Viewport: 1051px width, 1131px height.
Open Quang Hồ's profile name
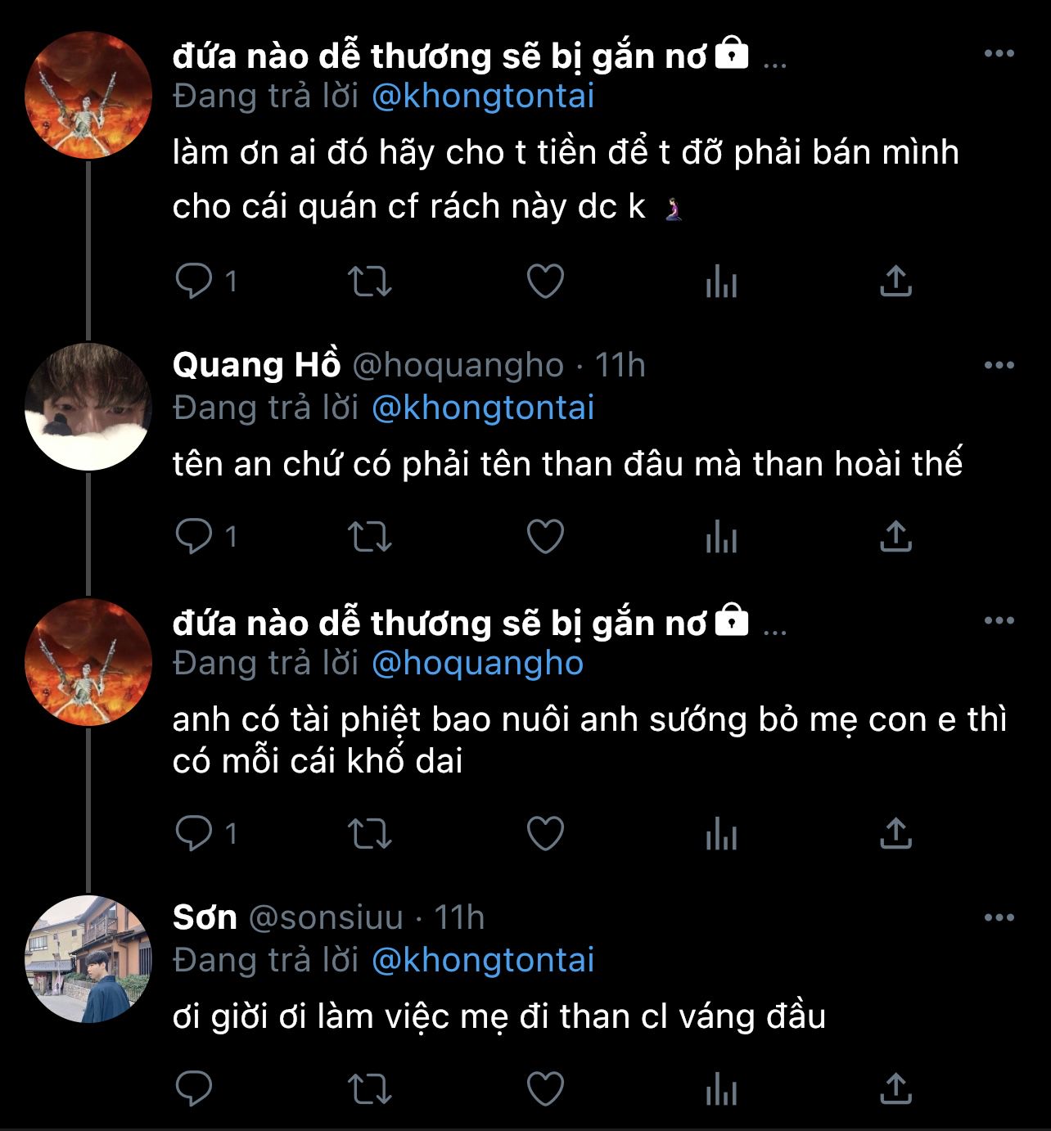coord(256,365)
